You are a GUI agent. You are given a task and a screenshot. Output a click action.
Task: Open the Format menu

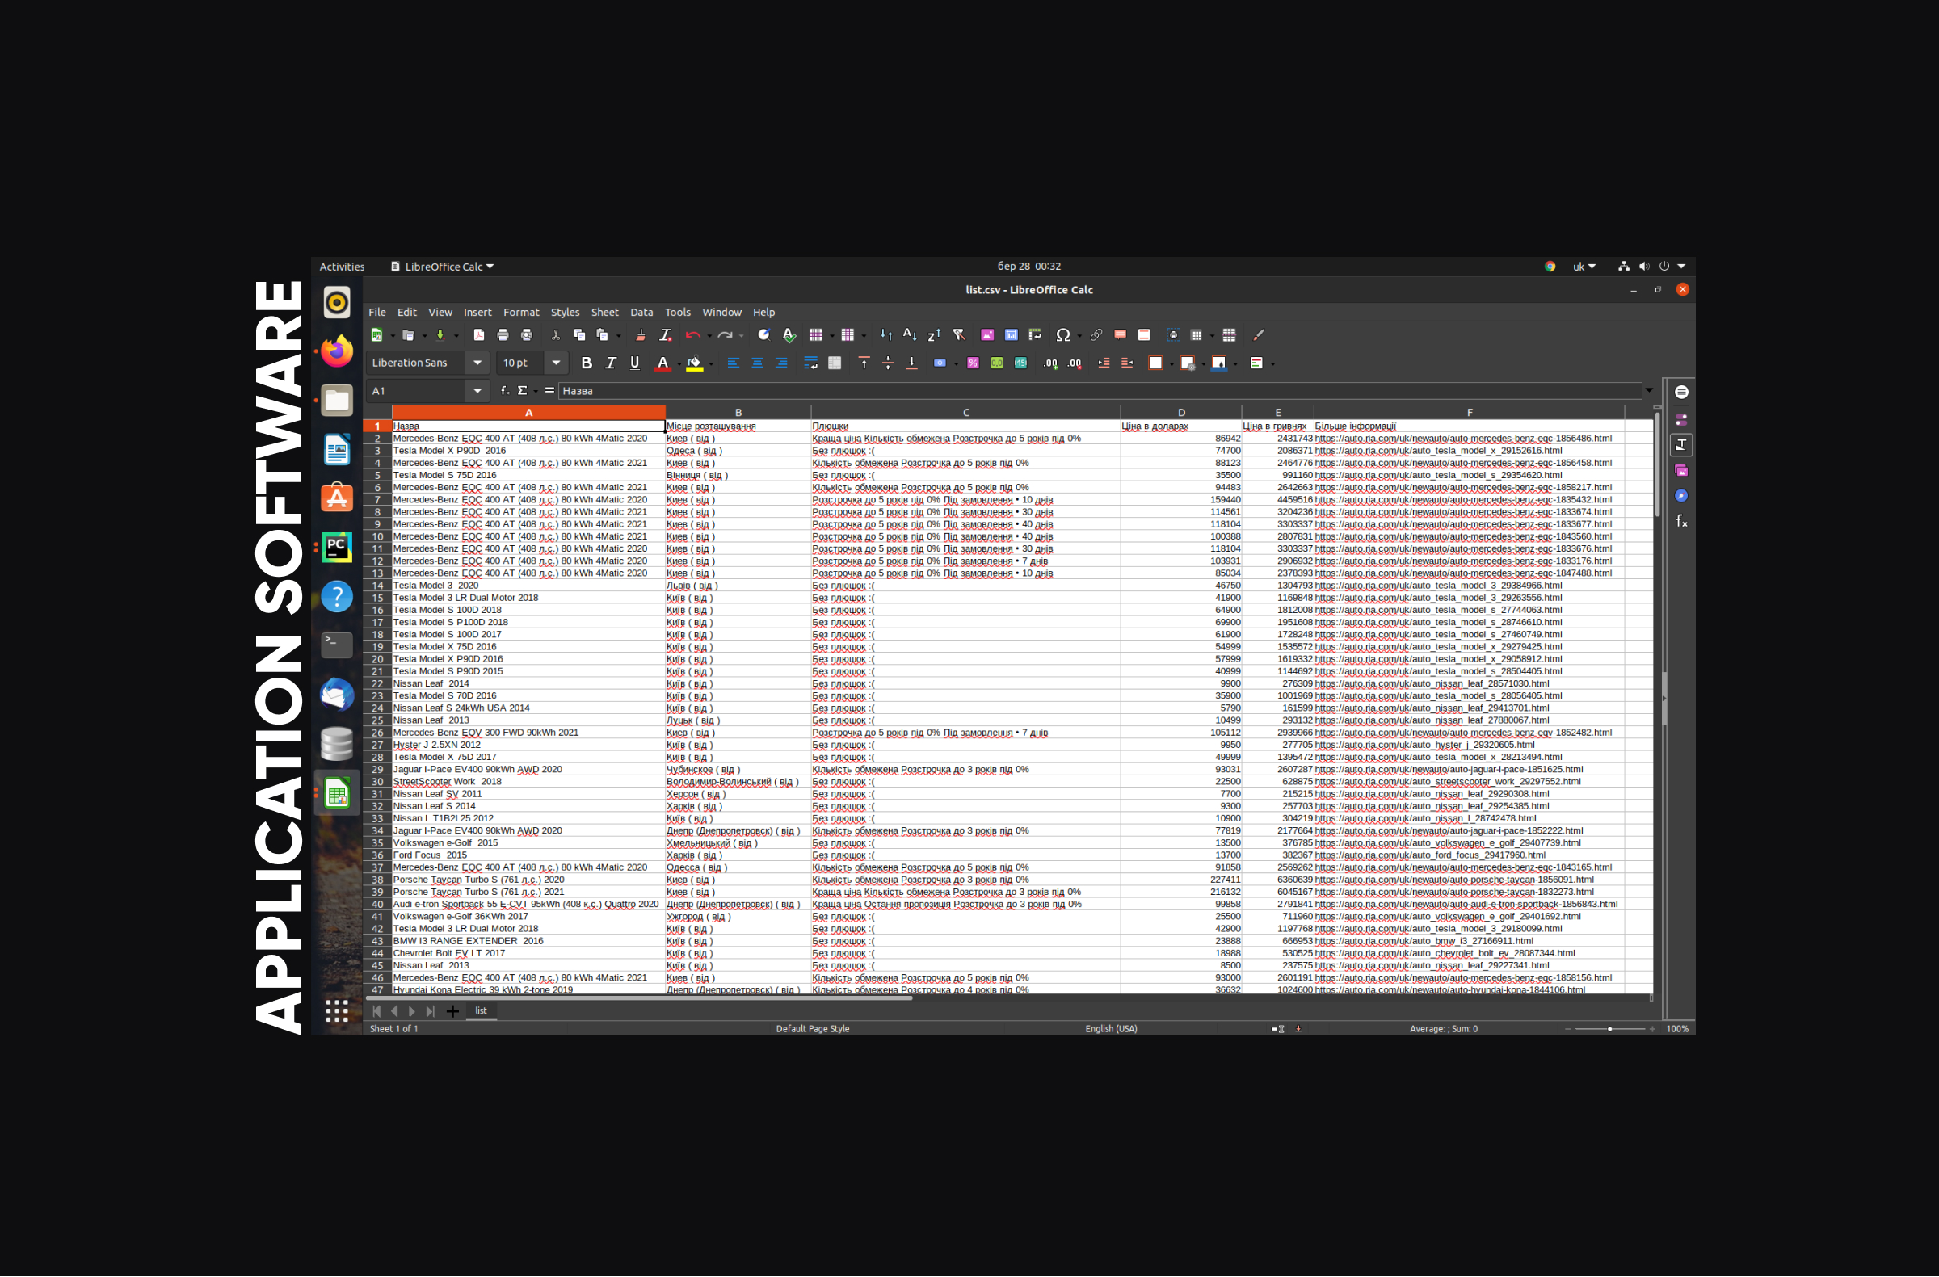coord(521,313)
